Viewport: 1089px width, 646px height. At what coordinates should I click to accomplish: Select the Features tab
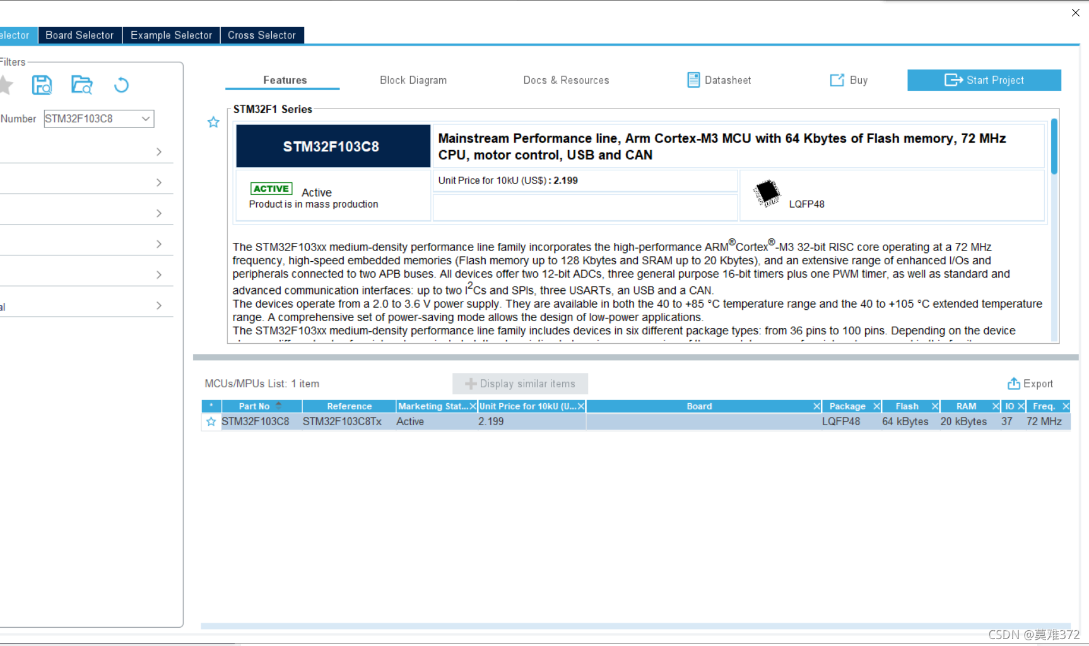pos(285,80)
